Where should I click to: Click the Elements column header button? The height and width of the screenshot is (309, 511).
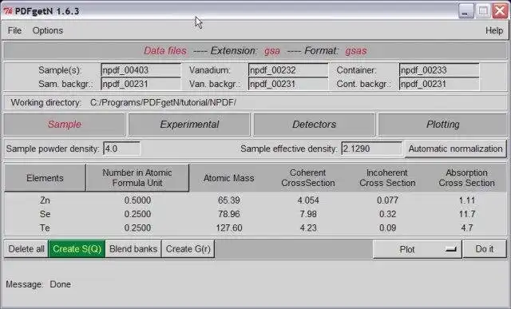tap(45, 178)
